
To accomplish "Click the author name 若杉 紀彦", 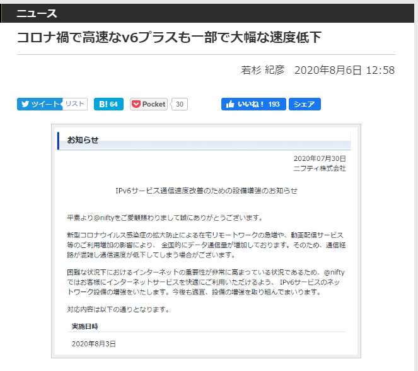I will (x=262, y=70).
